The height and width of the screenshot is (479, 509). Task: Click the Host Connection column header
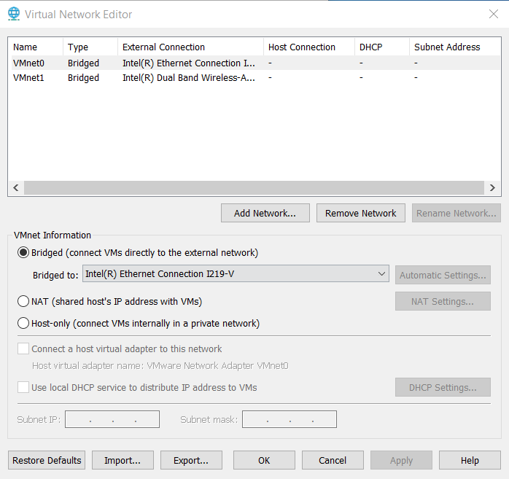pos(309,47)
